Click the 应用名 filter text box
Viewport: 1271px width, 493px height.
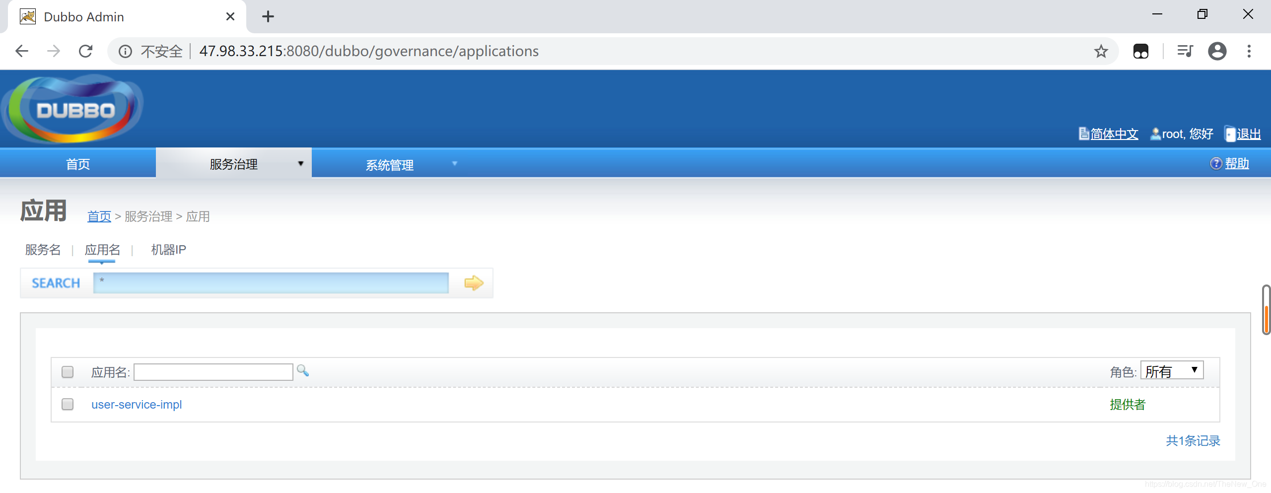[213, 372]
